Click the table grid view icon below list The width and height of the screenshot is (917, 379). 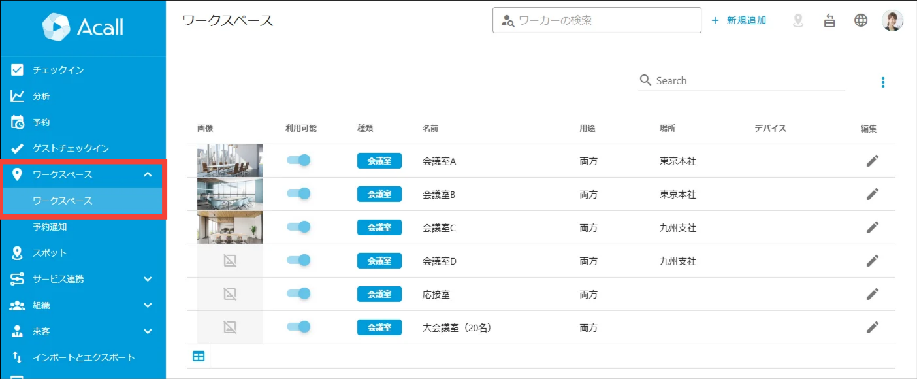click(199, 356)
